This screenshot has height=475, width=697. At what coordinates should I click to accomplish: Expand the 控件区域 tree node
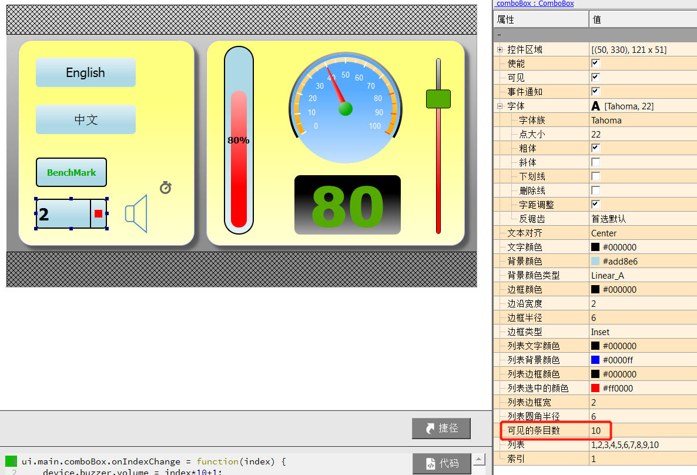pyautogui.click(x=500, y=50)
